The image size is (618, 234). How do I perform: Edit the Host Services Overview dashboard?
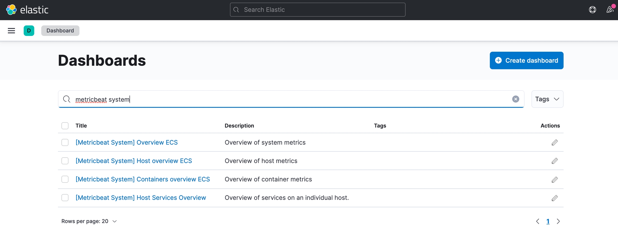coord(555,198)
